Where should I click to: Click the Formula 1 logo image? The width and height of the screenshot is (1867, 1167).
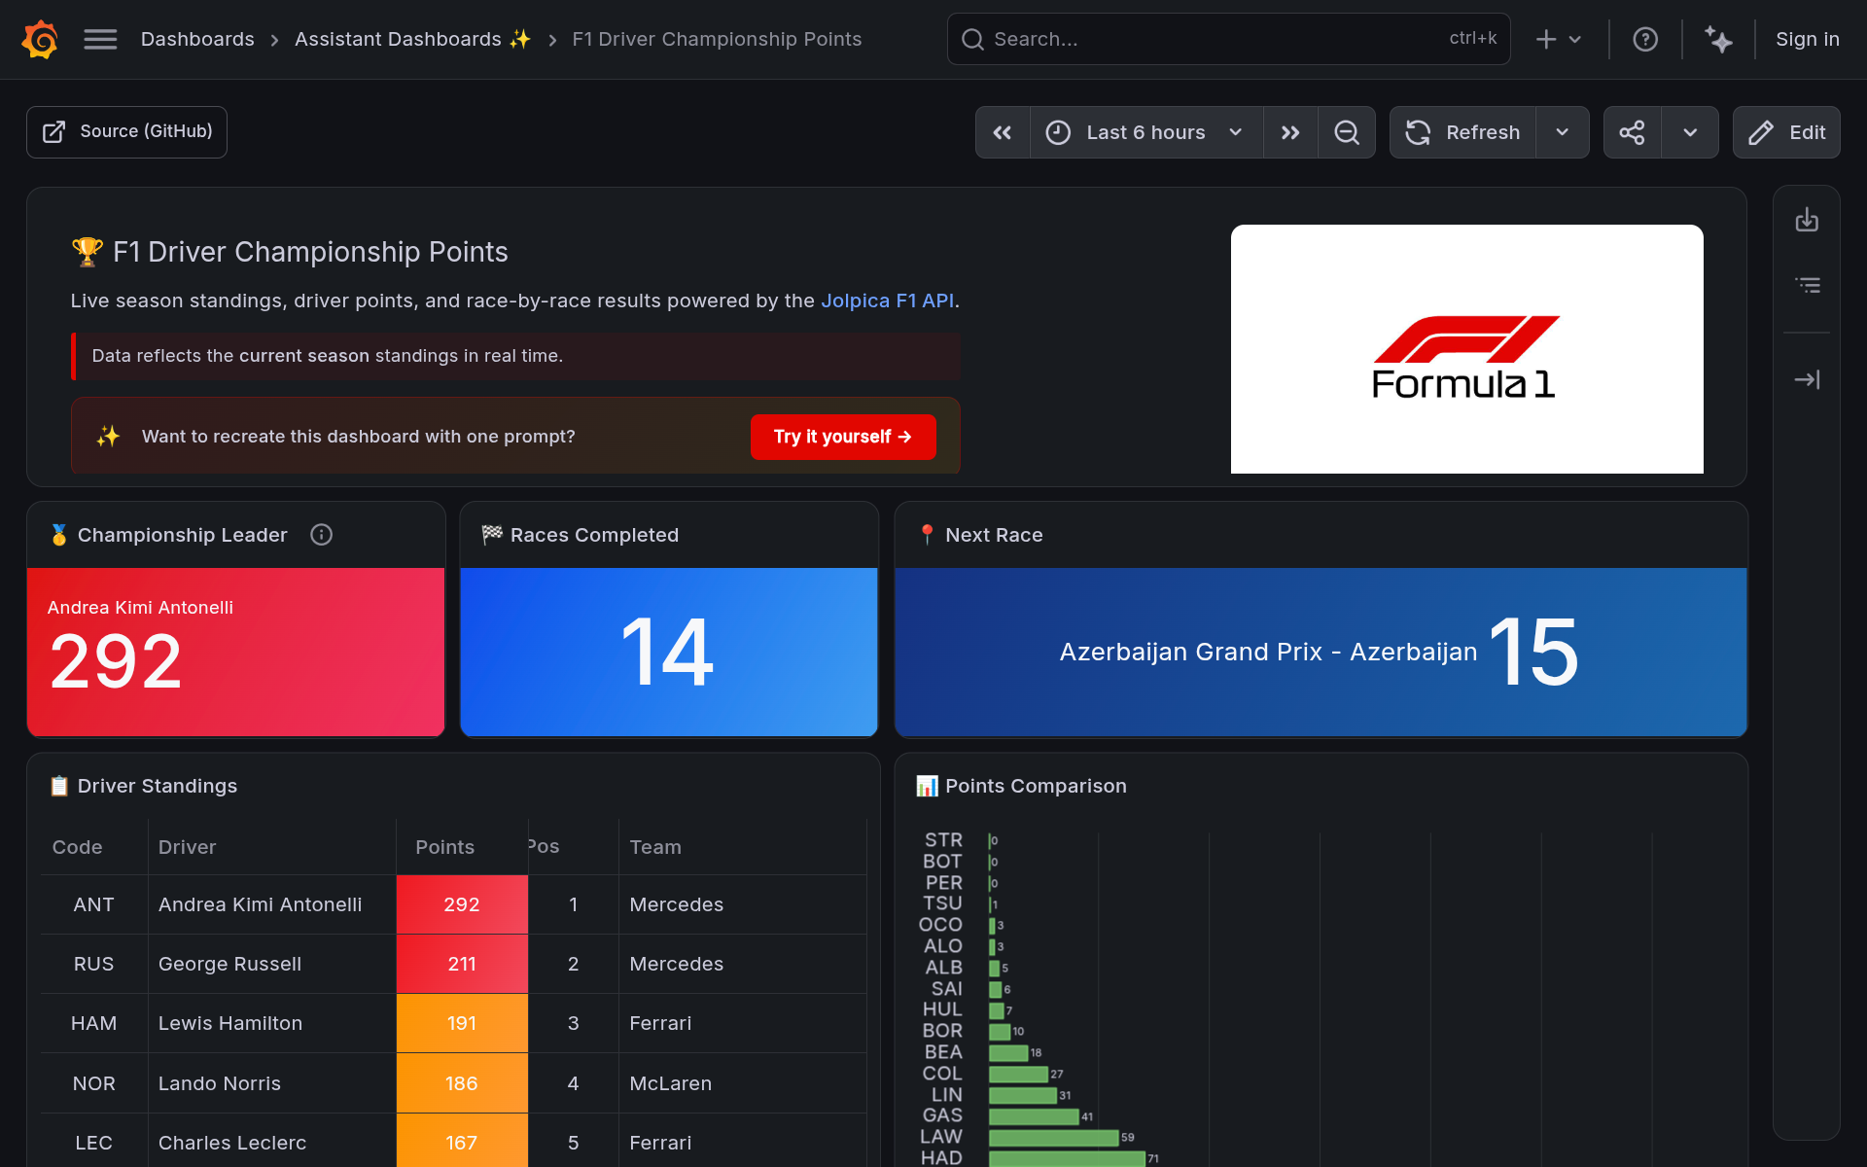1466,349
